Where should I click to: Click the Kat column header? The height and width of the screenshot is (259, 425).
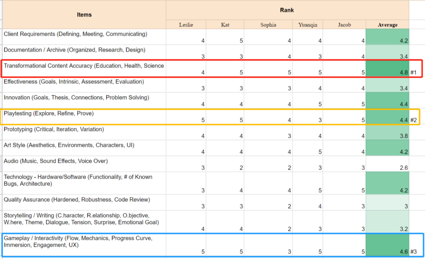(x=225, y=24)
